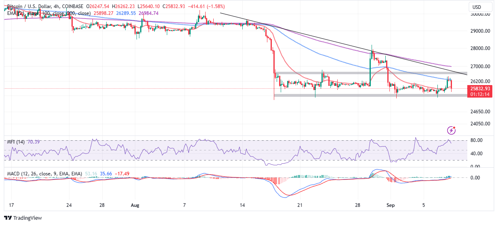Image resolution: width=498 pixels, height=225 pixels.
Task: Click the current price label 25832.93
Action: click(x=479, y=89)
